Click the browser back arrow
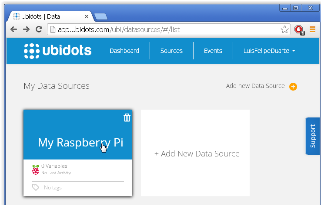Viewport: 321px width, 205px height. click(x=13, y=29)
